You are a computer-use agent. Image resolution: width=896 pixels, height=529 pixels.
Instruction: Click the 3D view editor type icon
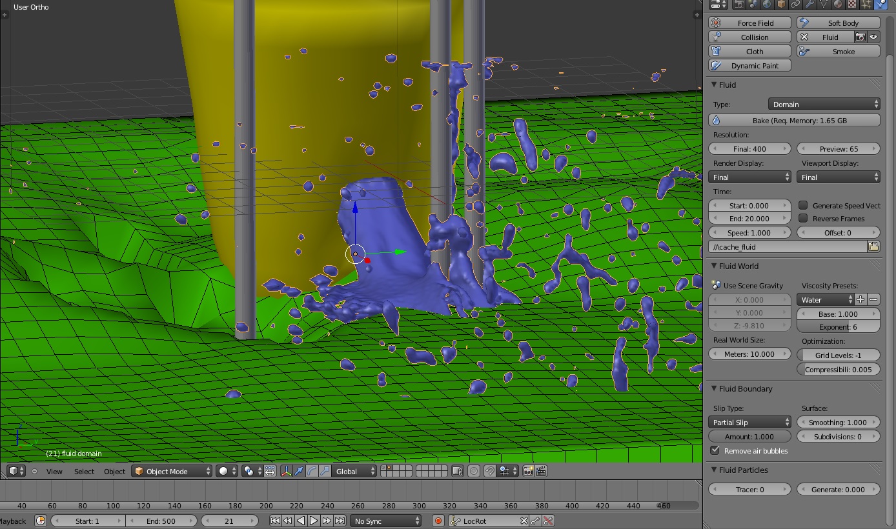coord(16,471)
